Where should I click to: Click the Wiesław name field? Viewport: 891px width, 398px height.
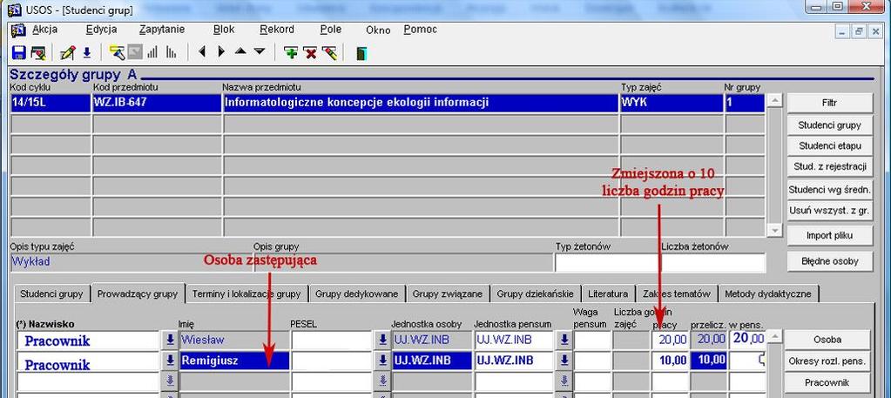tap(234, 340)
